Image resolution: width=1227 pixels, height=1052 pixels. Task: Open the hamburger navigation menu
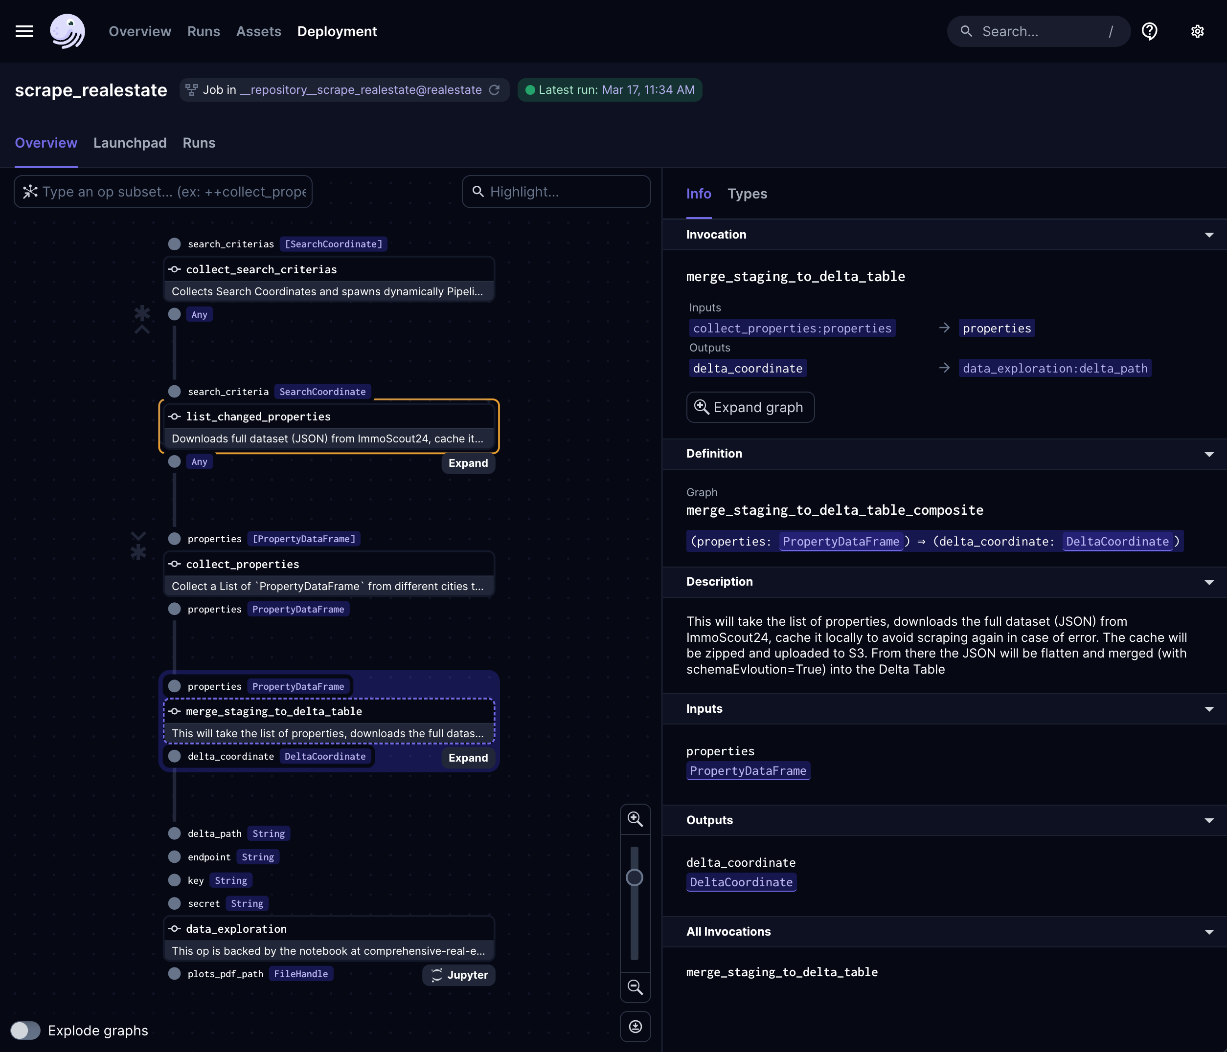[24, 31]
